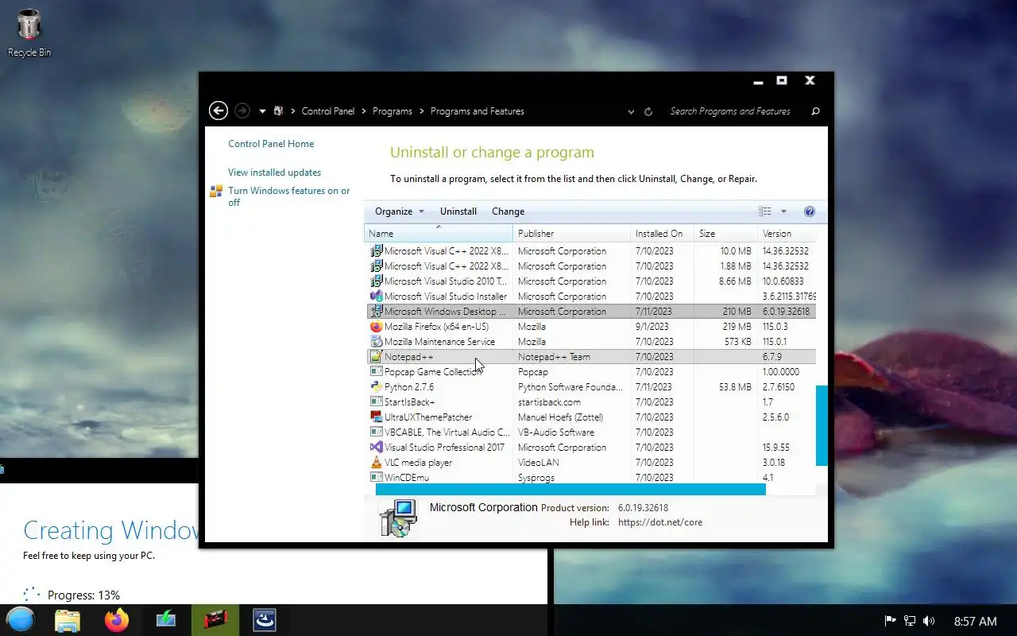Click the Change toolbar button
This screenshot has width=1017, height=636.
point(508,211)
